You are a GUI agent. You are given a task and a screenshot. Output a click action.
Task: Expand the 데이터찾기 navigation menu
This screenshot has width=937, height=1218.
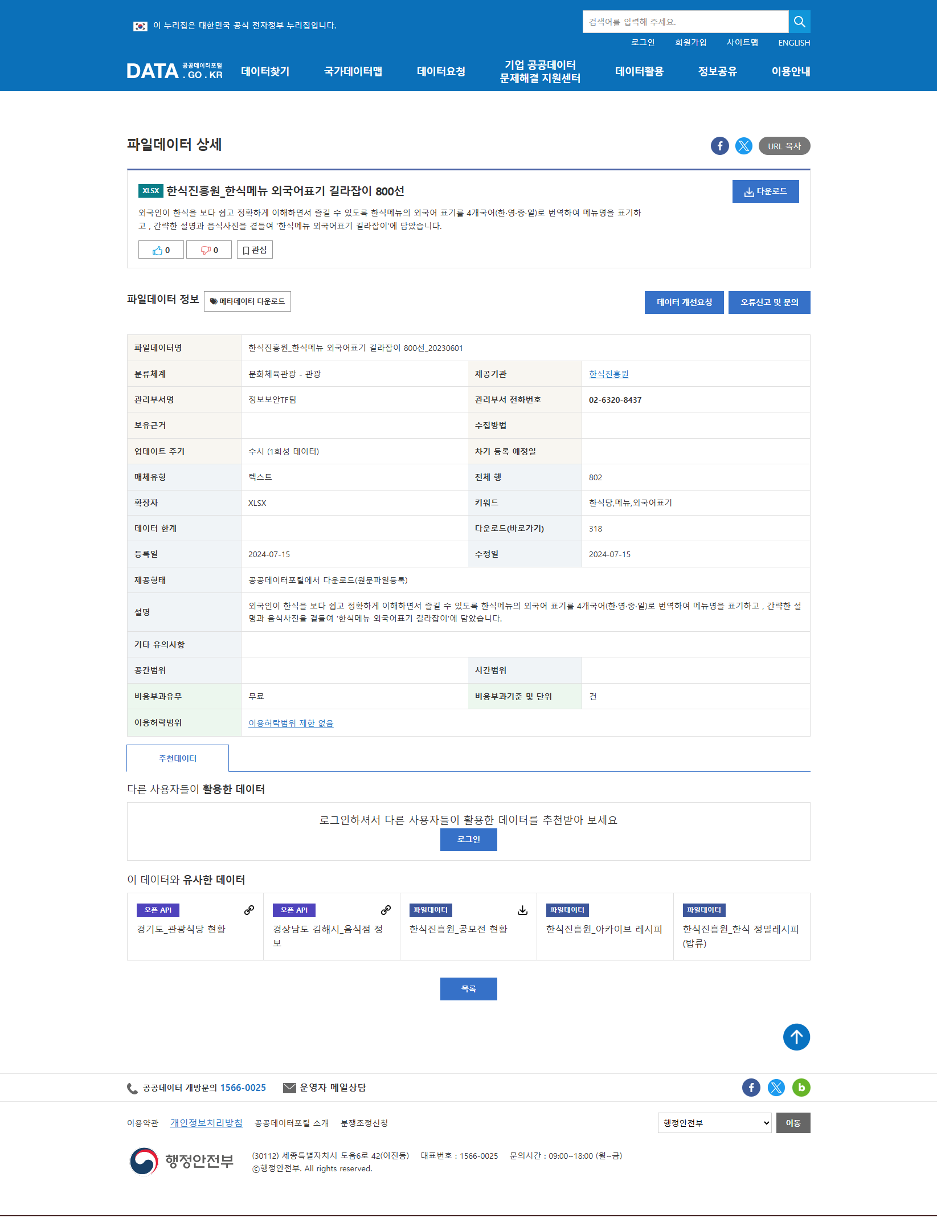(x=265, y=71)
